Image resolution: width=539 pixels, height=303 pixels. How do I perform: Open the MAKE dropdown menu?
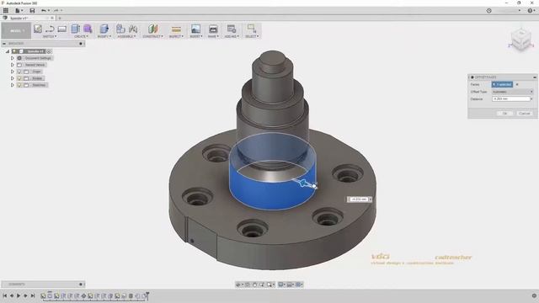click(x=213, y=36)
